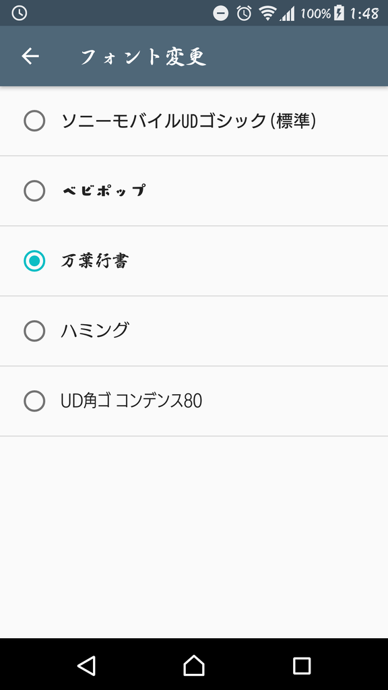Tap the フォント変更 header title
The height and width of the screenshot is (690, 388).
(143, 57)
